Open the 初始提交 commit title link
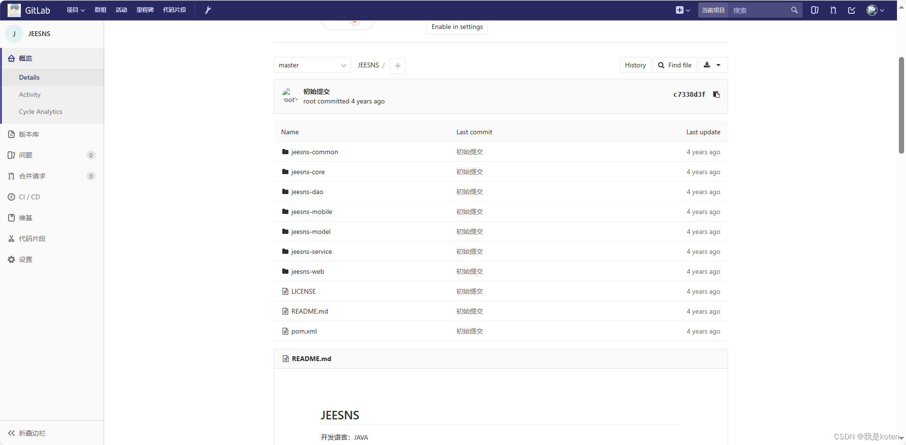Screen dimensions: 906x445 pos(316,92)
